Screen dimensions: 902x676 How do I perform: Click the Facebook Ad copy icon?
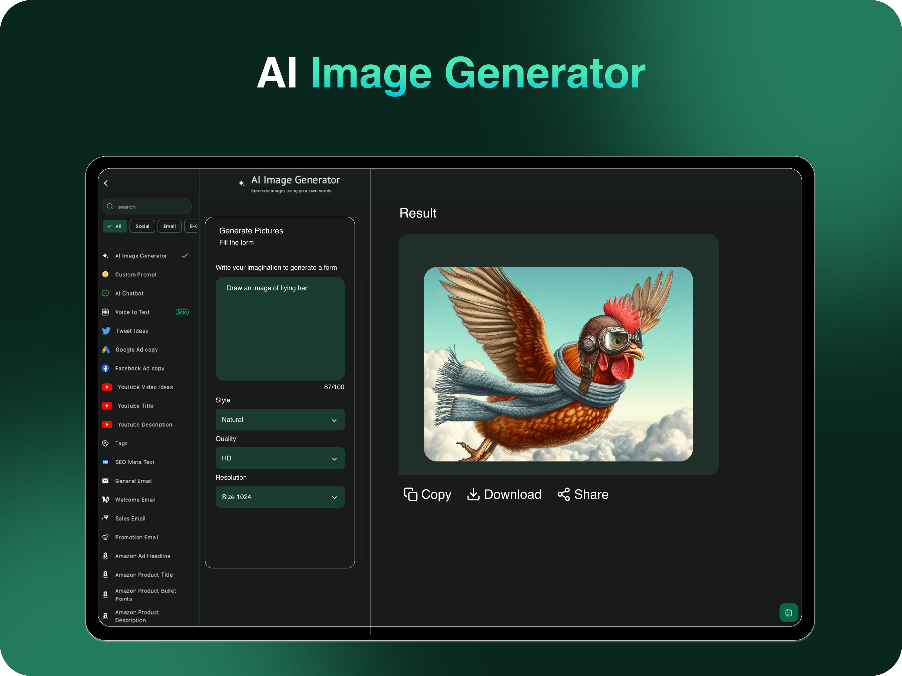tap(106, 368)
